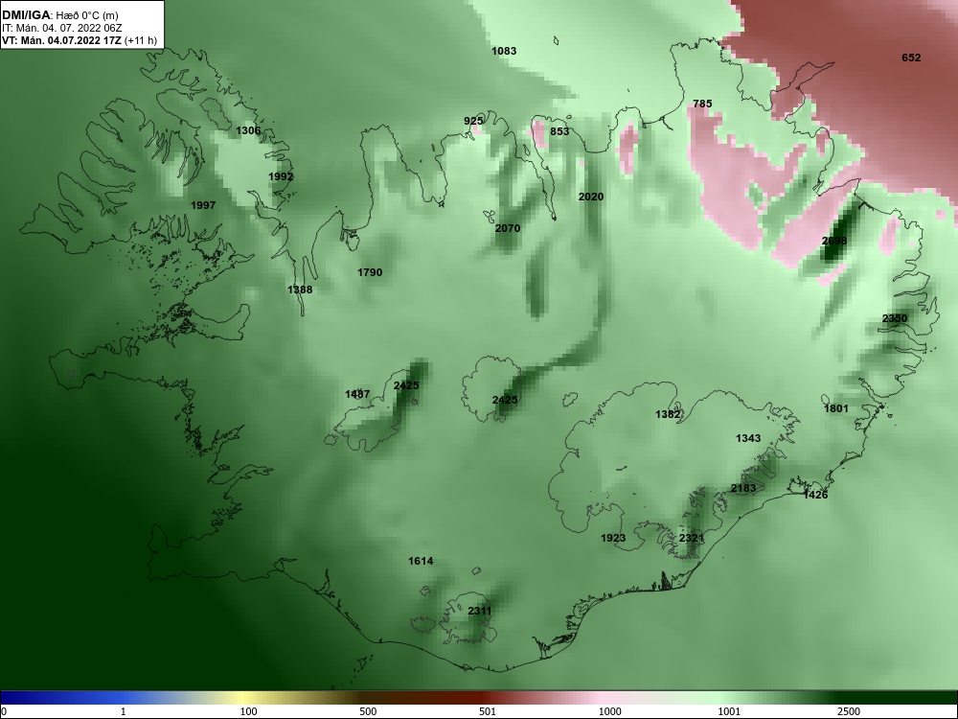Click the 2070 value label
958x719 pixels.
tap(508, 229)
